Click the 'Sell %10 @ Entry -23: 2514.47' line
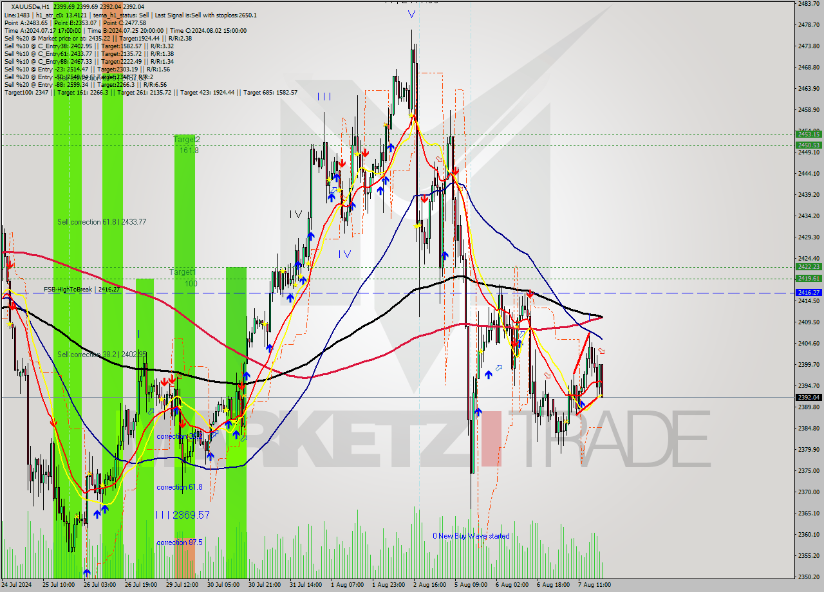 pyautogui.click(x=87, y=69)
